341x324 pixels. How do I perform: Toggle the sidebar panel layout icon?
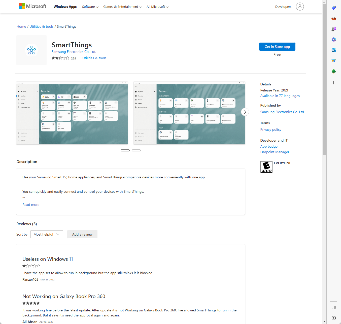pyautogui.click(x=334, y=307)
